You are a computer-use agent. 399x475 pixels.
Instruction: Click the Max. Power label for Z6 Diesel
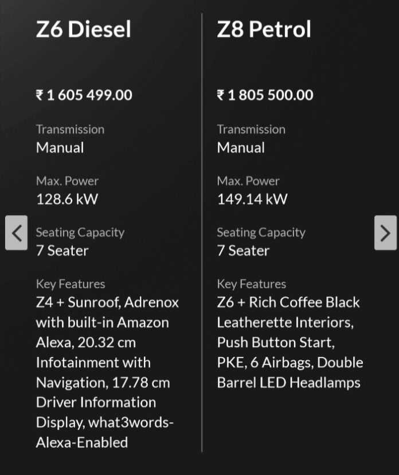click(x=67, y=181)
